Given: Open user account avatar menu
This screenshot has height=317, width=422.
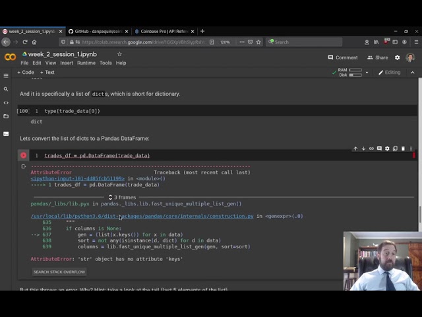Looking at the screenshot, I should click(x=410, y=57).
